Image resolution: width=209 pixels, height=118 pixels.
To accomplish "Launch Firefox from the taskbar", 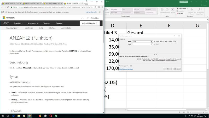I will pyautogui.click(x=40, y=116).
